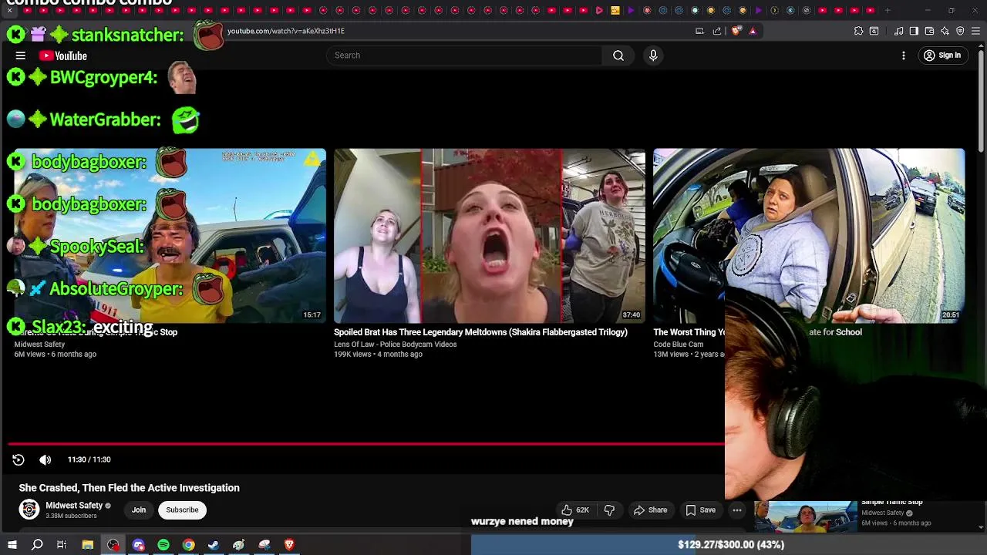Click the Brave Shields lion icon

coord(736,31)
